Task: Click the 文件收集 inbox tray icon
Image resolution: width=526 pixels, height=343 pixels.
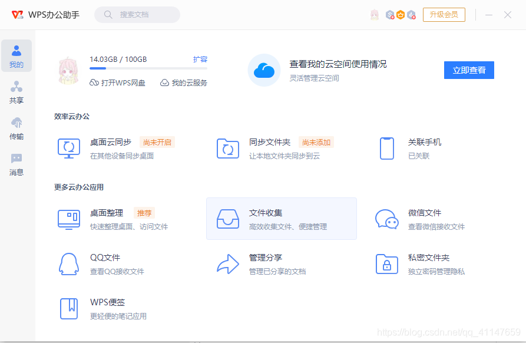Action: coord(228,219)
